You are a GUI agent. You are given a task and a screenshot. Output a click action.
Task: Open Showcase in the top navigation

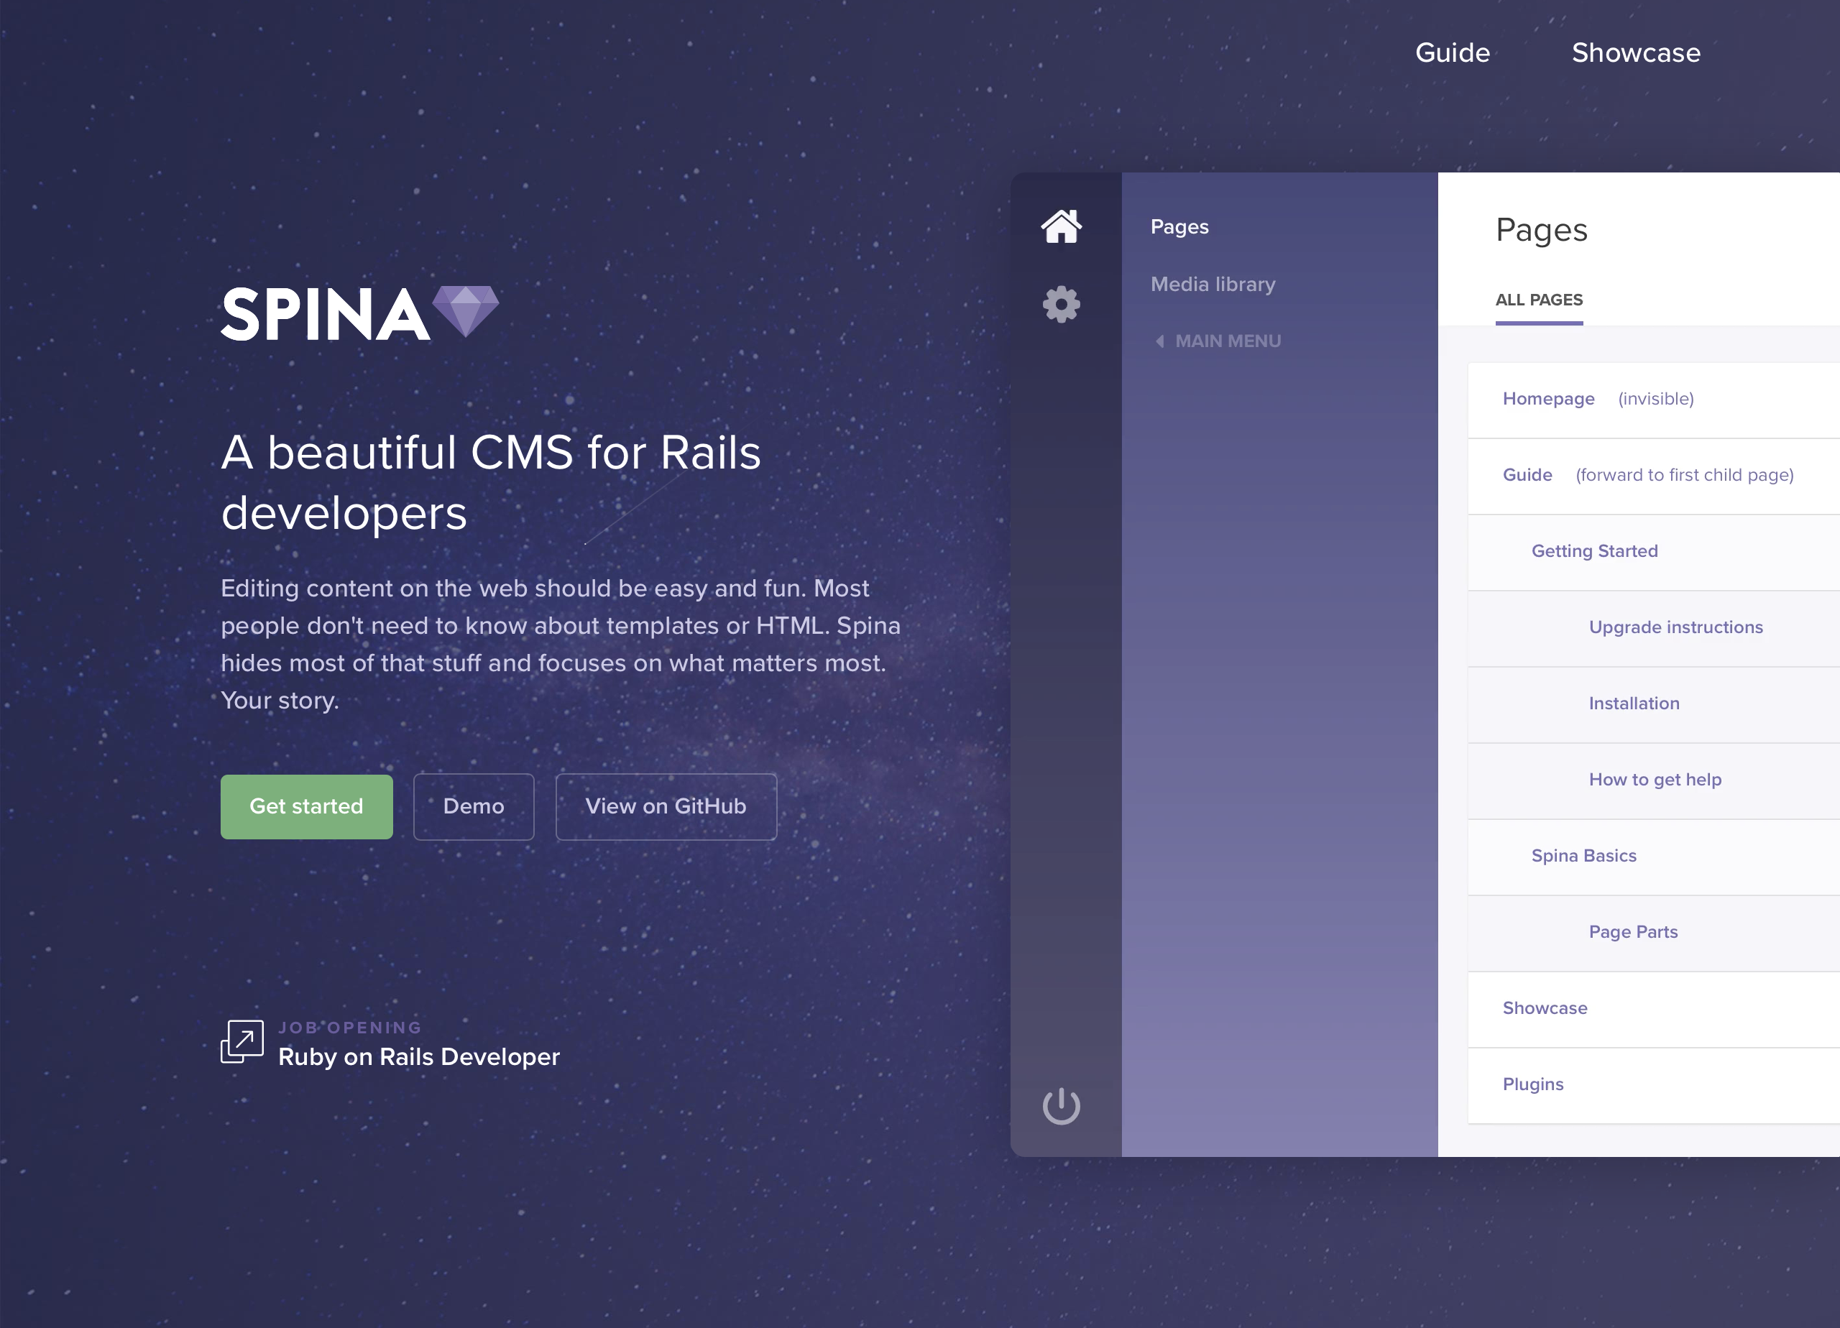(1636, 52)
